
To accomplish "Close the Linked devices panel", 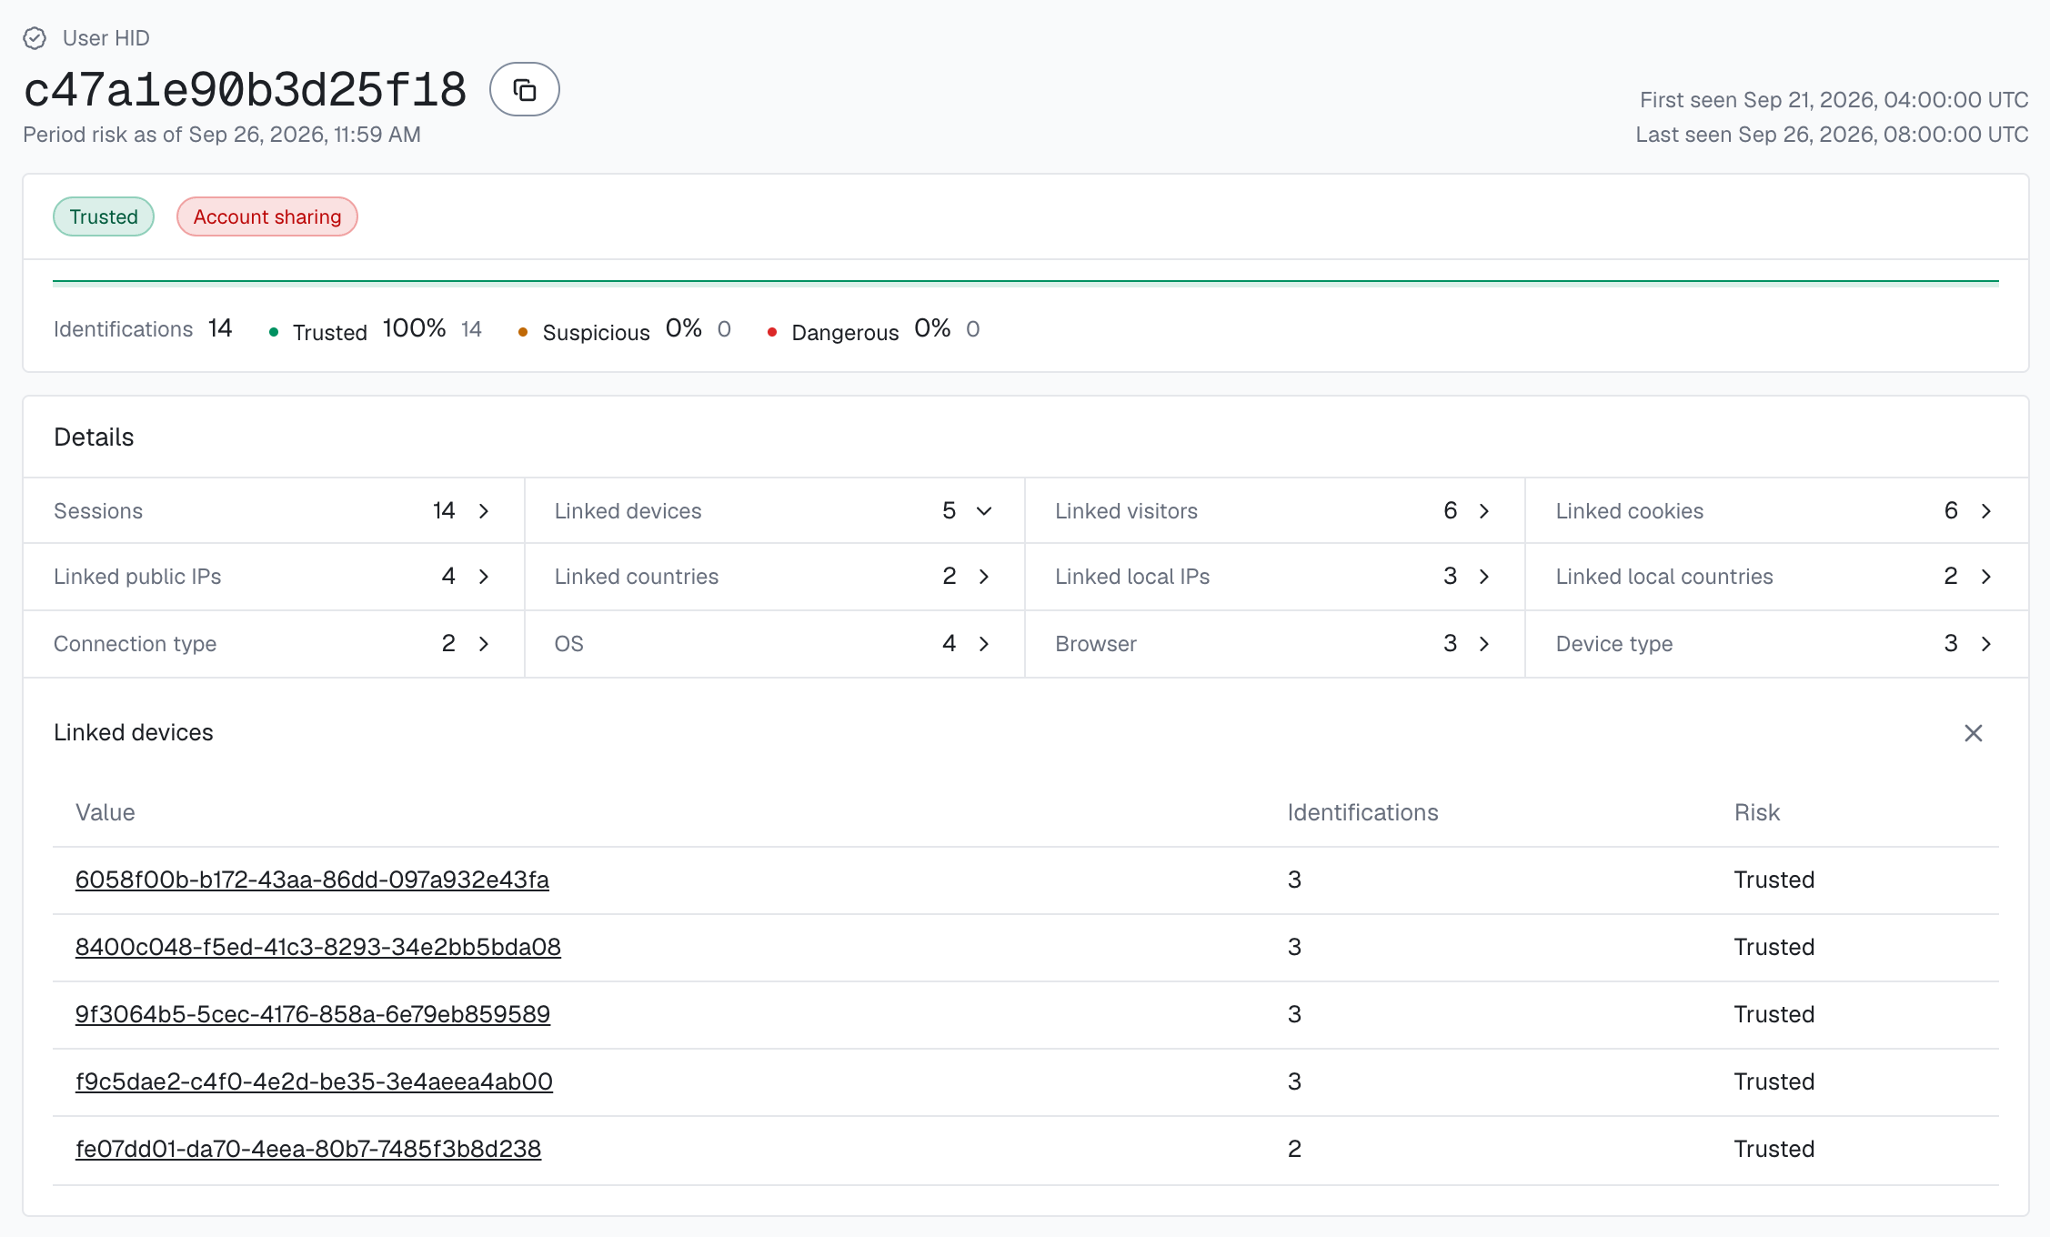I will click(1973, 733).
